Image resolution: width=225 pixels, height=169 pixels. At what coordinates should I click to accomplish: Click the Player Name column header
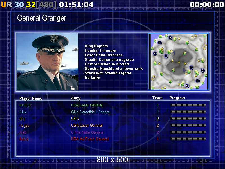(x=31, y=98)
